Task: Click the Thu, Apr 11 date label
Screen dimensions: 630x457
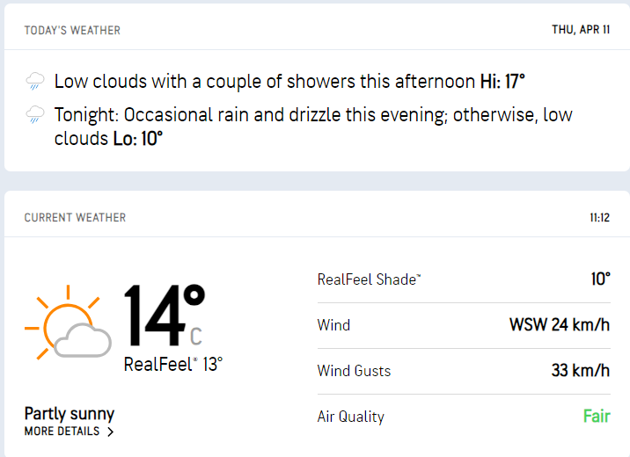Action: (581, 30)
